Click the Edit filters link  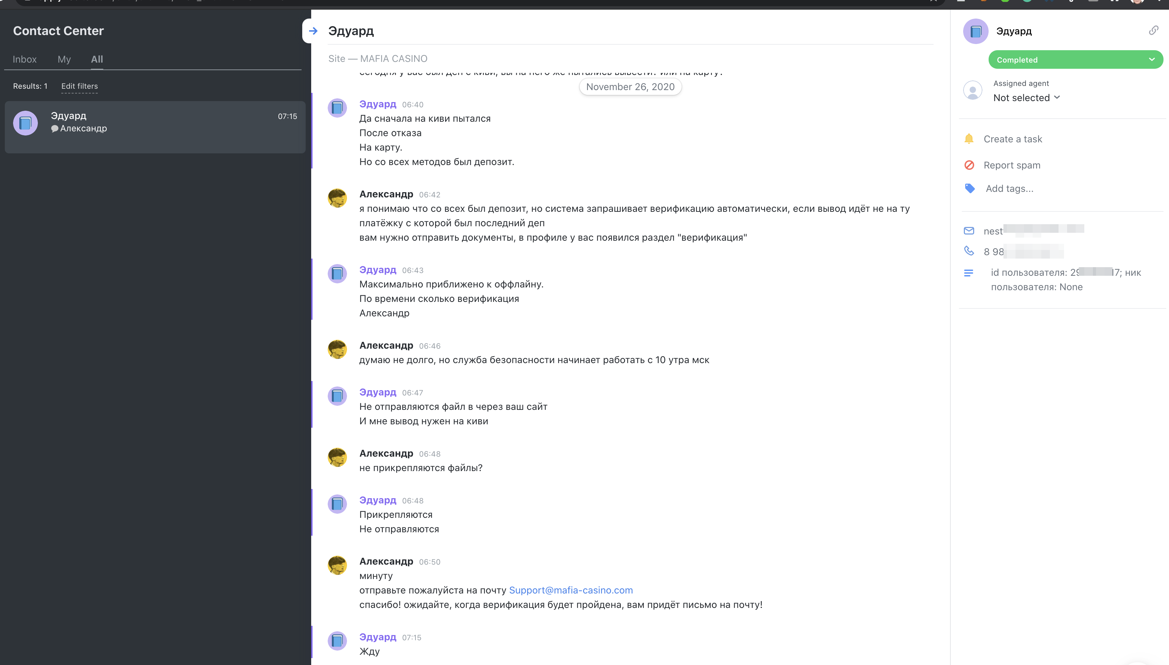point(80,86)
